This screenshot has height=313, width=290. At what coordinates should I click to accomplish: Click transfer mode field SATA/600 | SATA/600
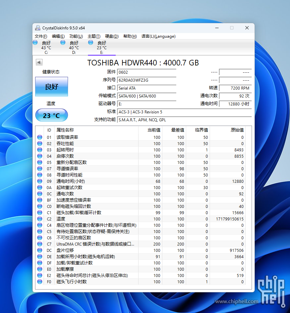click(x=147, y=96)
